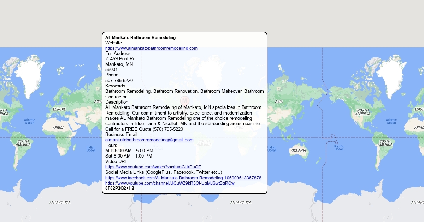Click the Full Address: label
This screenshot has width=424, height=222.
click(x=118, y=54)
